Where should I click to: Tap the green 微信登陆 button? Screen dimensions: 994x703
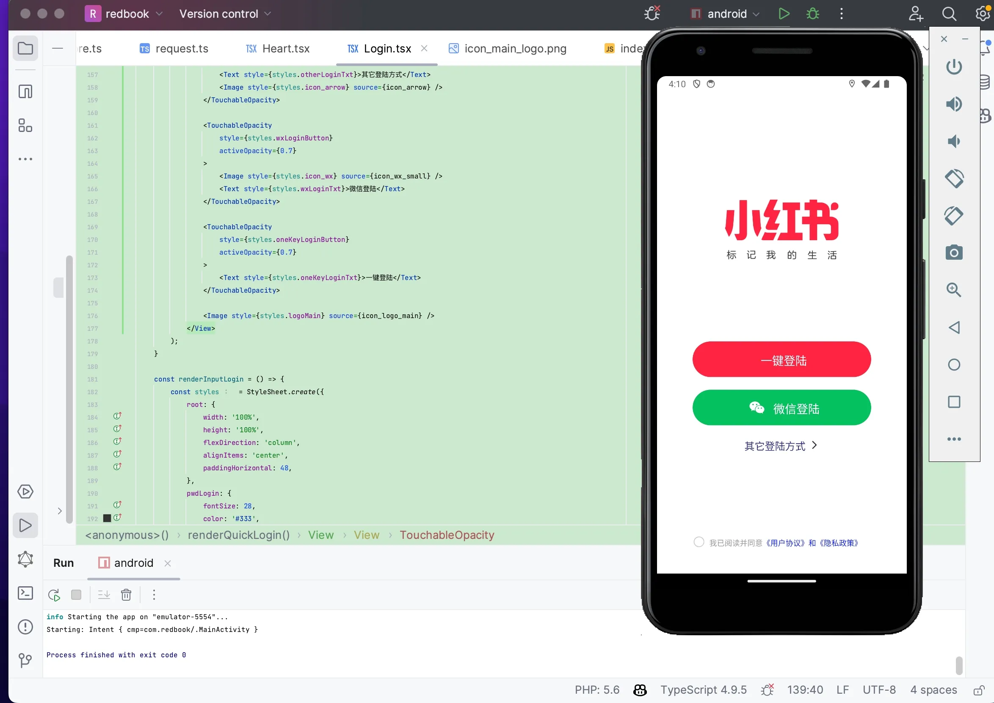781,408
